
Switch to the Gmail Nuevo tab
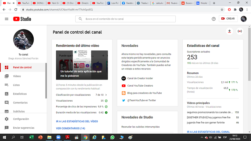point(172,3)
